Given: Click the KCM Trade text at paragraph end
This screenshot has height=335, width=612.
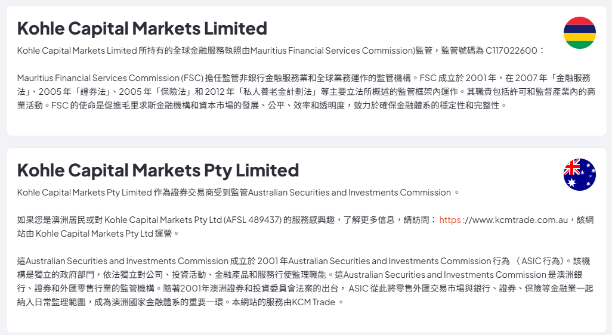Looking at the screenshot, I should pos(313,302).
